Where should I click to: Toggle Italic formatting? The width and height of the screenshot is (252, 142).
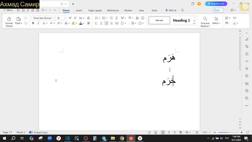(38, 23)
